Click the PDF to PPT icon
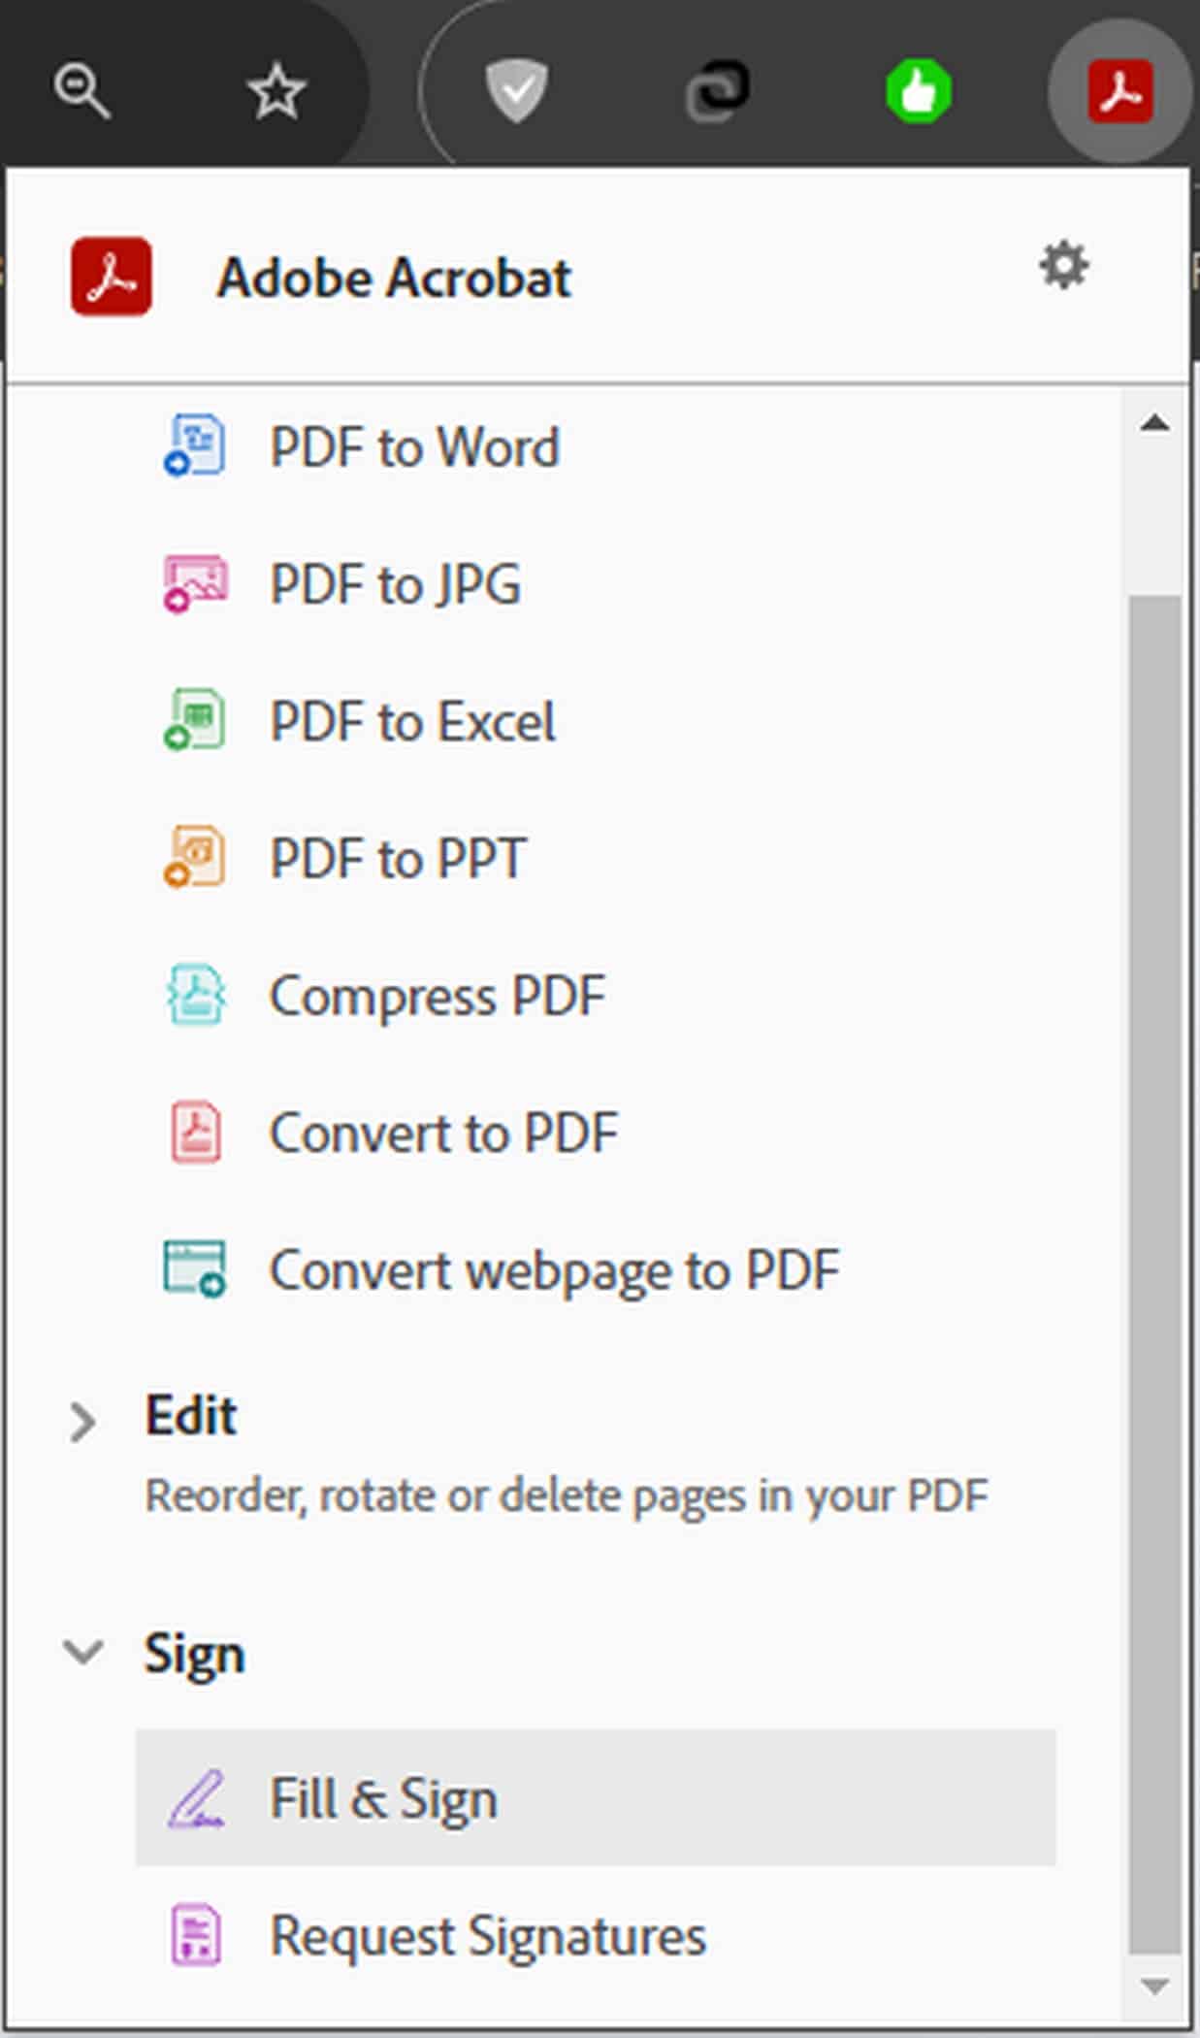 tap(195, 857)
